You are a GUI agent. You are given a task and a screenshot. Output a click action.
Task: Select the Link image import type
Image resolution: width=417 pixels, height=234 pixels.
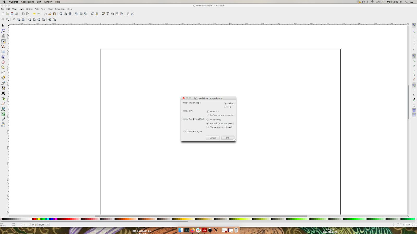225,107
